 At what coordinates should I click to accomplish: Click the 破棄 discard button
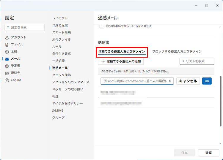[x=208, y=153]
